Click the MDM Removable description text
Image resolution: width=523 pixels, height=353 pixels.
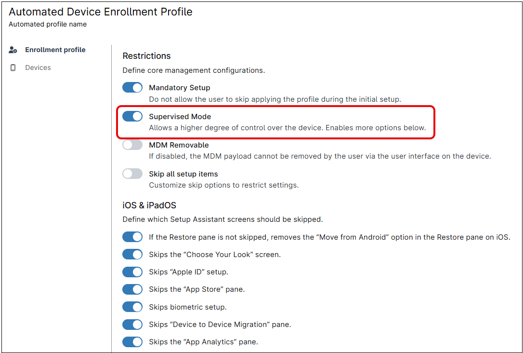click(x=320, y=156)
